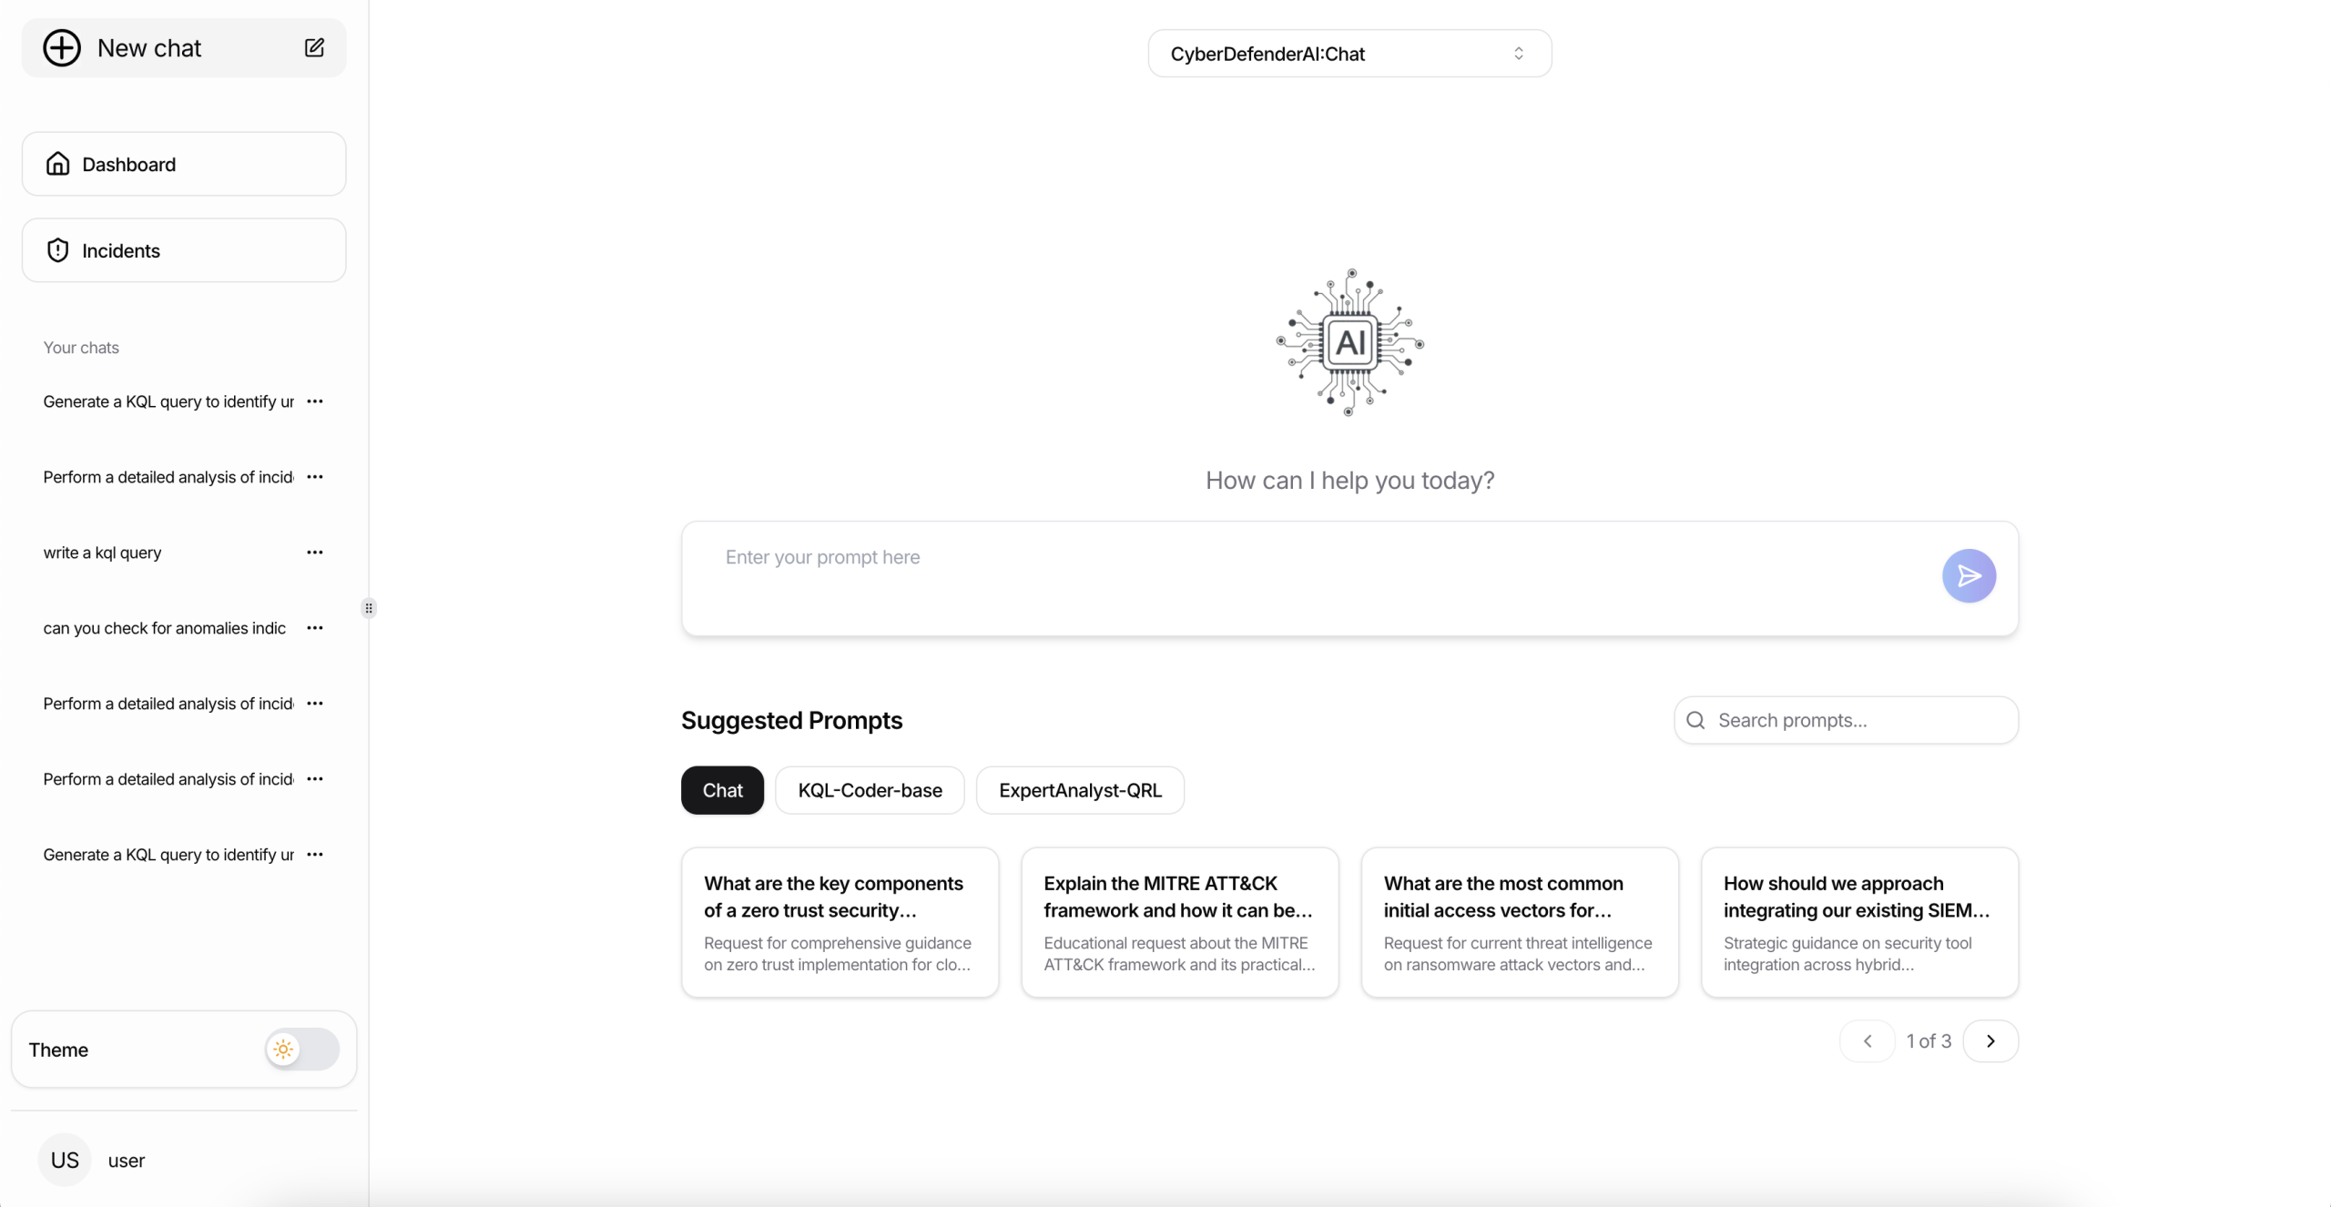Click the send prompt arrow icon
Viewport: 2331px width, 1207px height.
1969,575
